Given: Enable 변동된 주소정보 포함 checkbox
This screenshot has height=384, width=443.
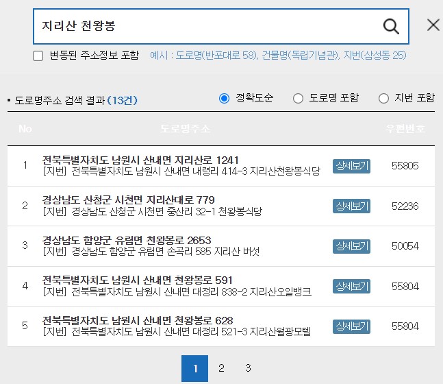Looking at the screenshot, I should [38, 56].
